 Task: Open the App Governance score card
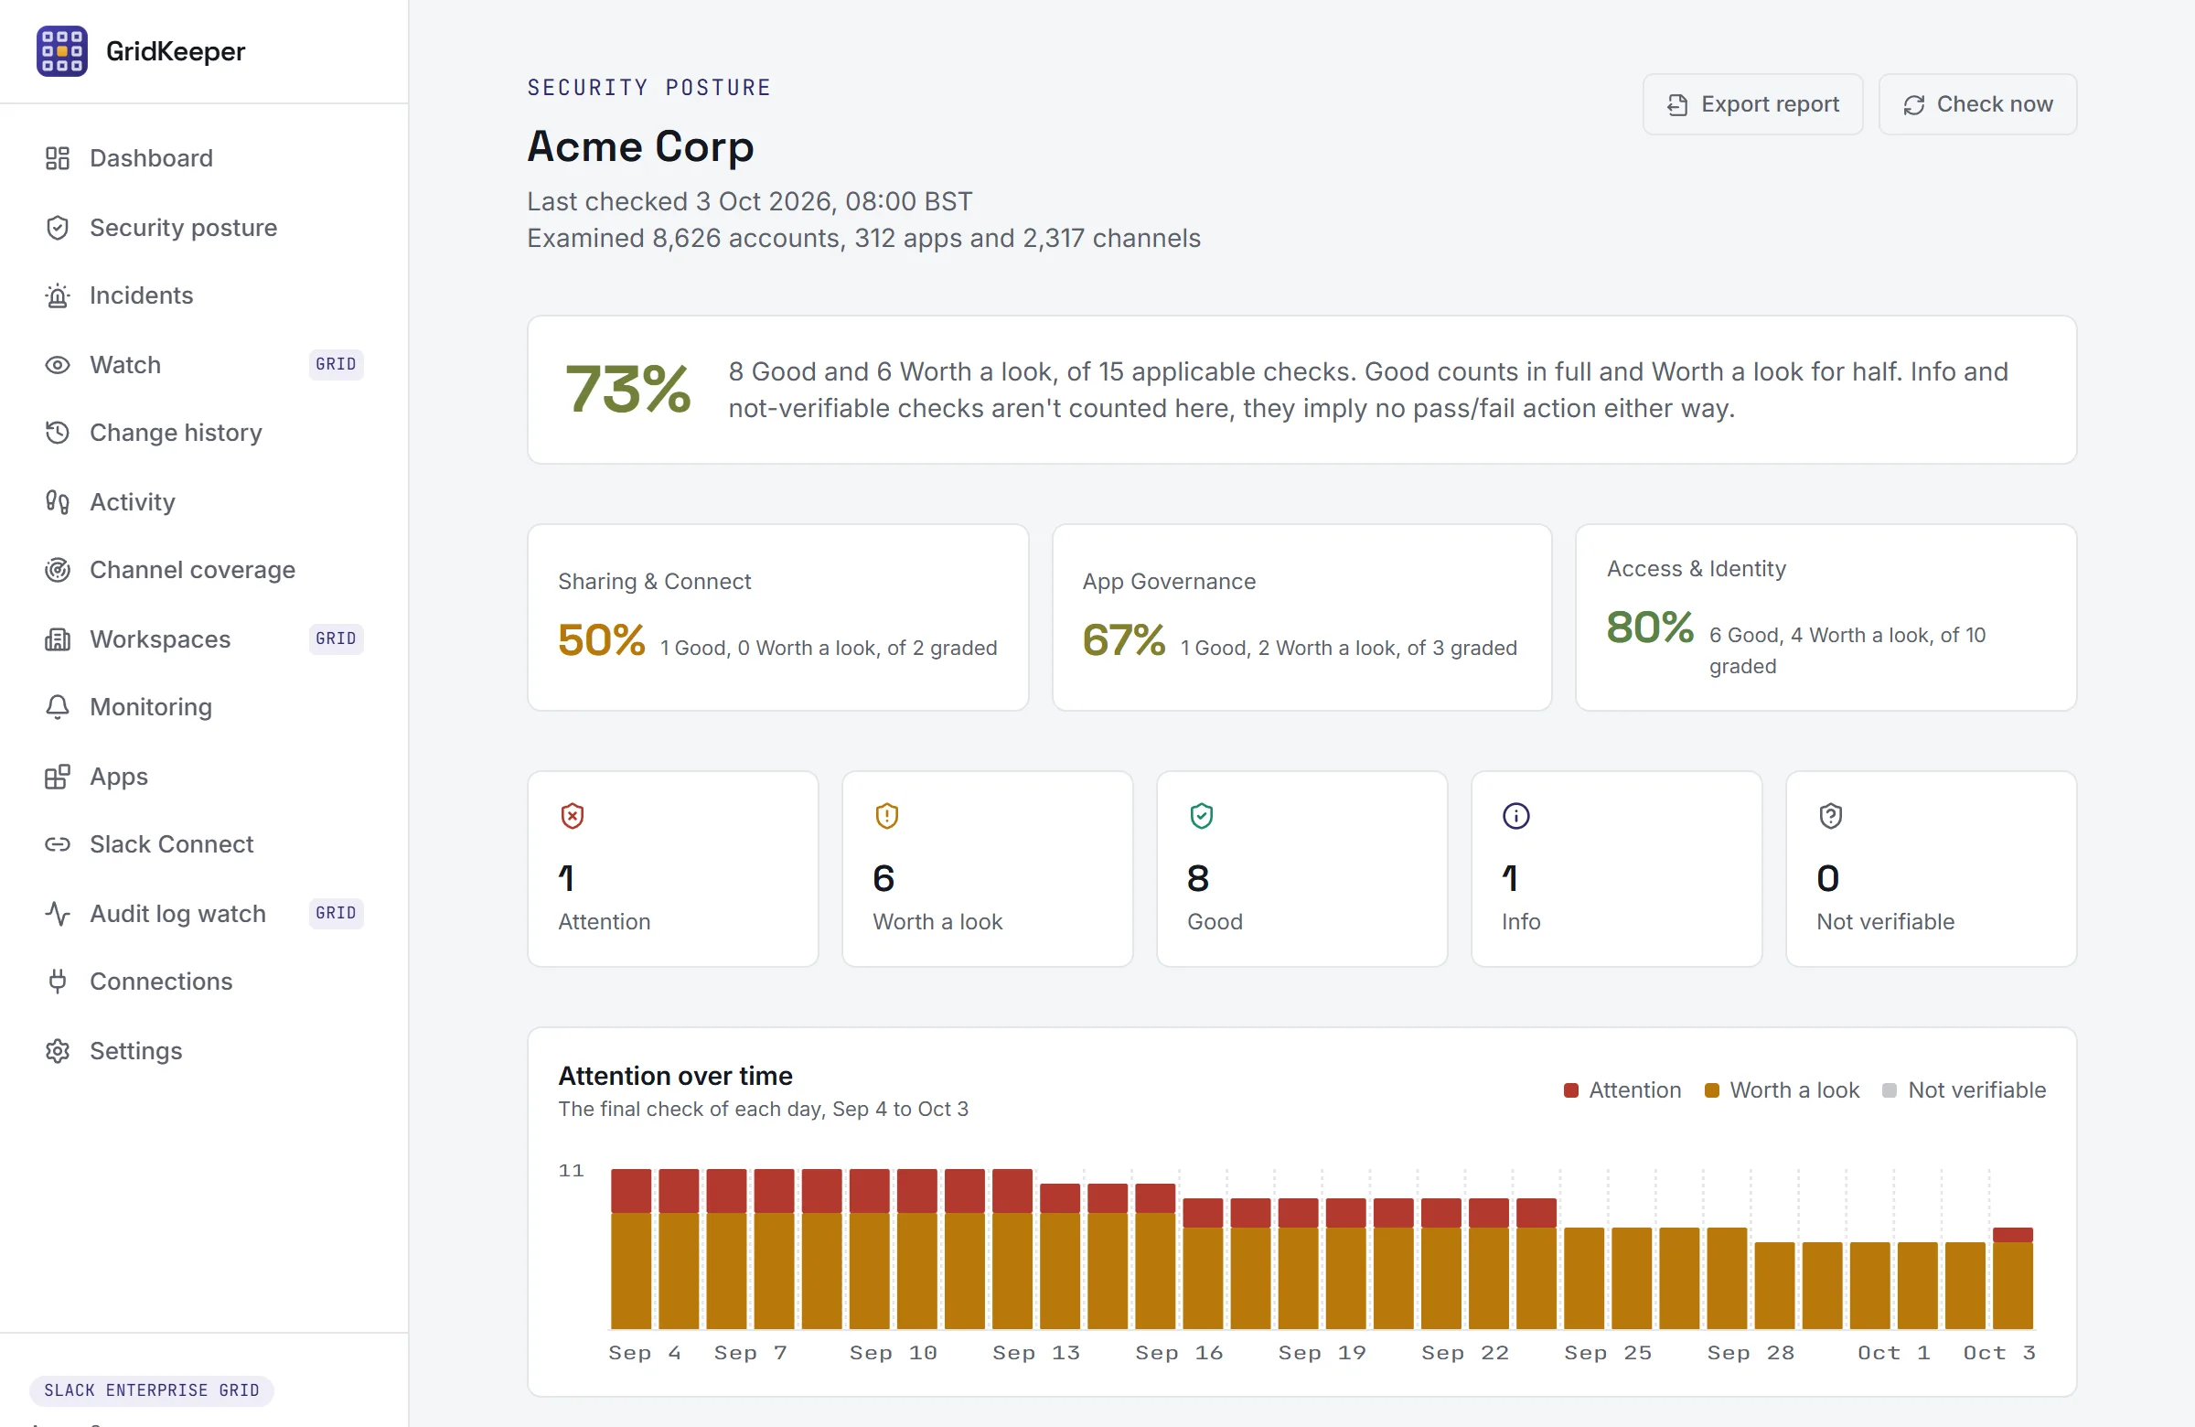1301,618
